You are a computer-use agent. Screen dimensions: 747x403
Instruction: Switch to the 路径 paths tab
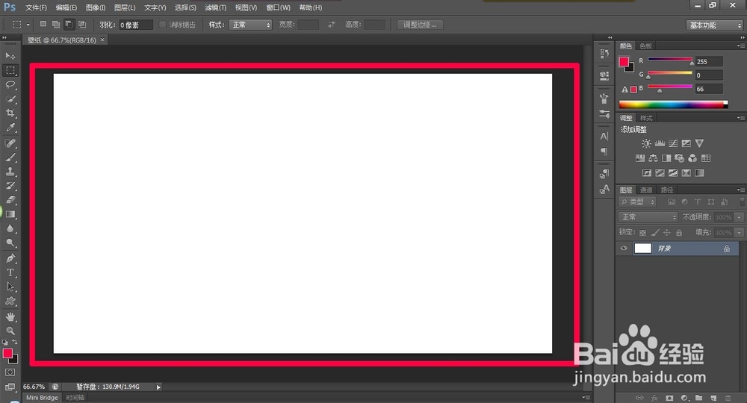point(667,190)
